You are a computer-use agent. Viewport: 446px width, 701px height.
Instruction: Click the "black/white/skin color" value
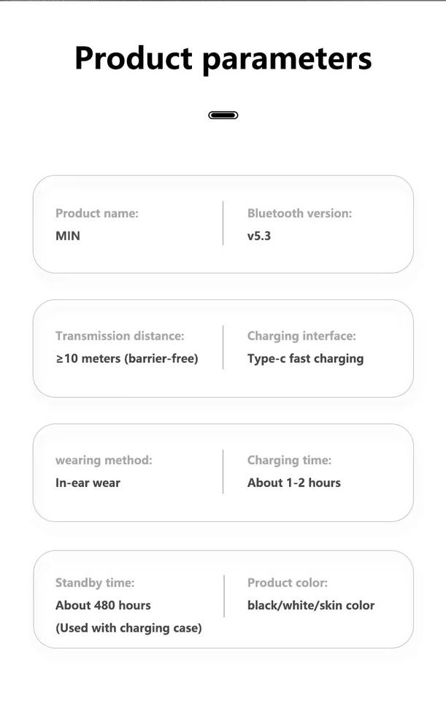311,605
